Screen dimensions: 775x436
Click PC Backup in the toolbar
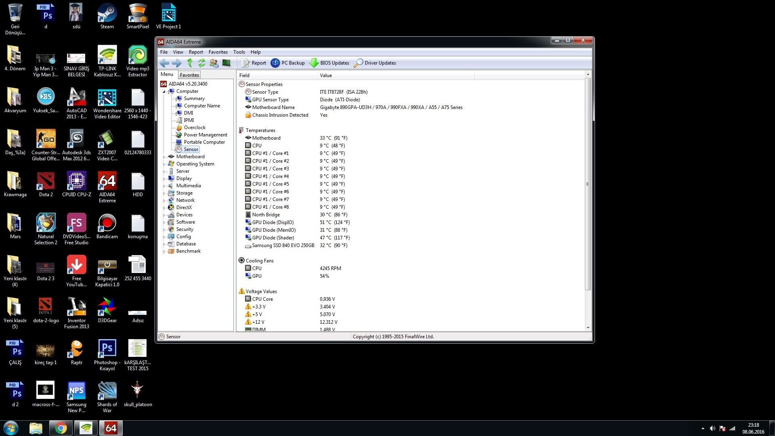pos(287,63)
